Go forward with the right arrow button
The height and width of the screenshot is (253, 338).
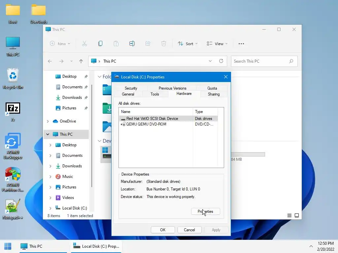pos(61,61)
